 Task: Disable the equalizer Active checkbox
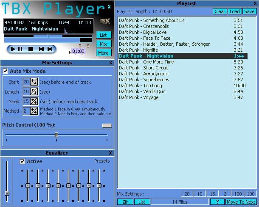point(22,161)
